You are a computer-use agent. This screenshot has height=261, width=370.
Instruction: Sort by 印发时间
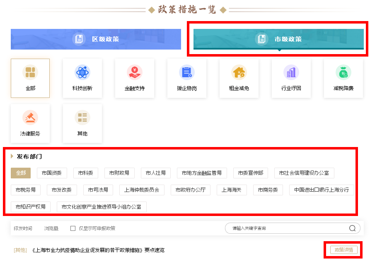coord(23,228)
